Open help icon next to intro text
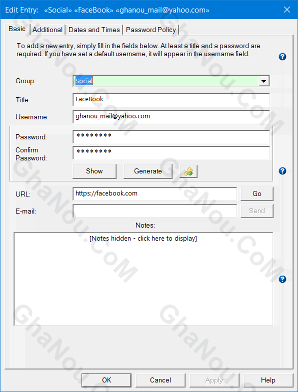Image resolution: width=298 pixels, height=392 pixels. click(x=282, y=57)
